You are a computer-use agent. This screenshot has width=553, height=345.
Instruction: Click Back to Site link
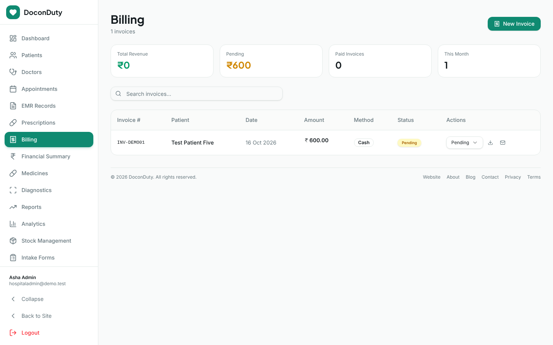[x=49, y=316]
